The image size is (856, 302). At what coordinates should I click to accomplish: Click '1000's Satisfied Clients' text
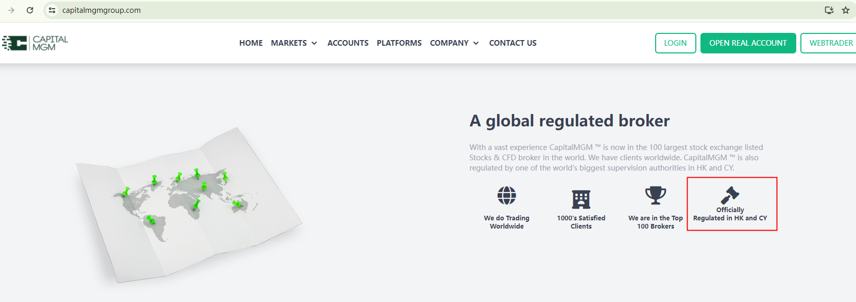click(581, 222)
